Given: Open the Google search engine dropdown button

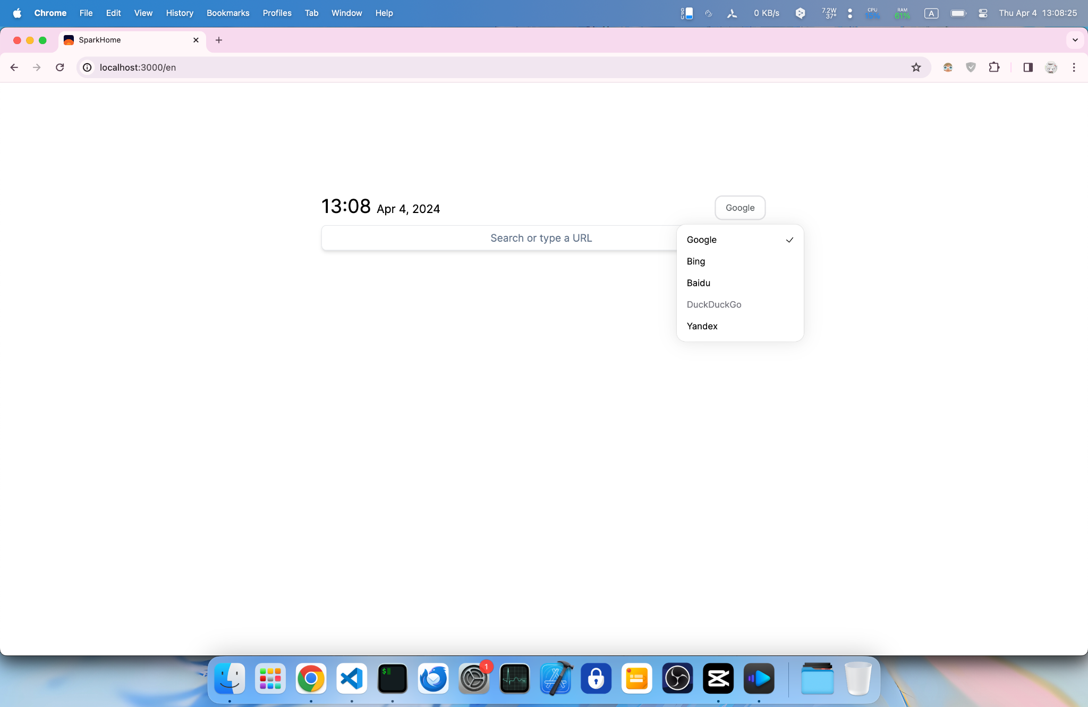Looking at the screenshot, I should [x=739, y=208].
